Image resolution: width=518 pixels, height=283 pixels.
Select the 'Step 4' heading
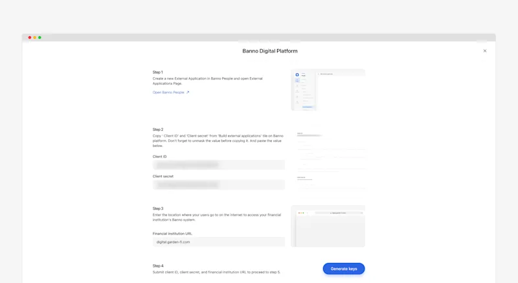pyautogui.click(x=158, y=266)
